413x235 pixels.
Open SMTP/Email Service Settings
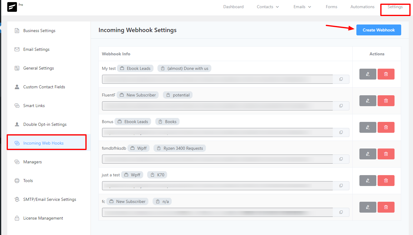pos(50,199)
